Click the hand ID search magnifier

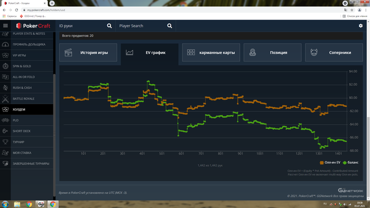tap(109, 26)
